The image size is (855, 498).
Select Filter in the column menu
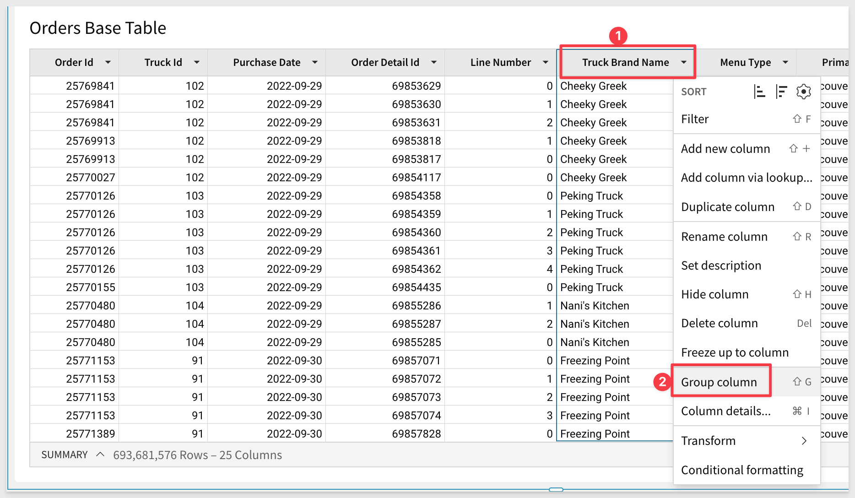[695, 119]
